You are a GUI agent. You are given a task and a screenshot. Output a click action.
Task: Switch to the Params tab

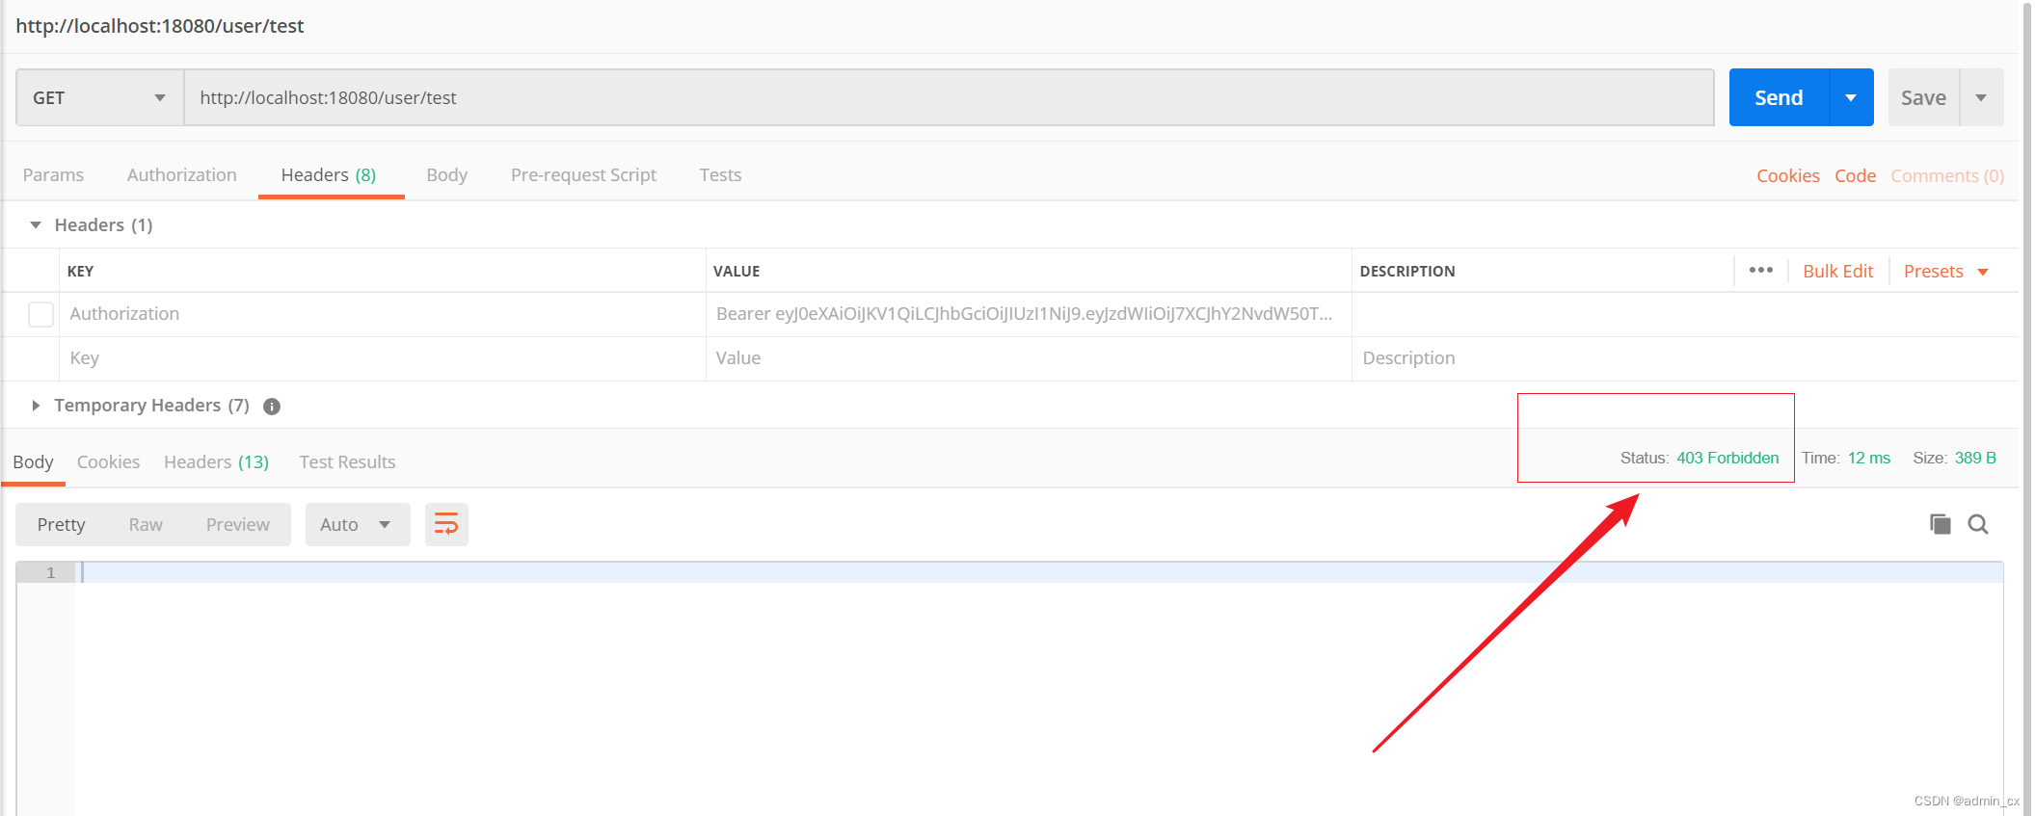click(x=53, y=175)
